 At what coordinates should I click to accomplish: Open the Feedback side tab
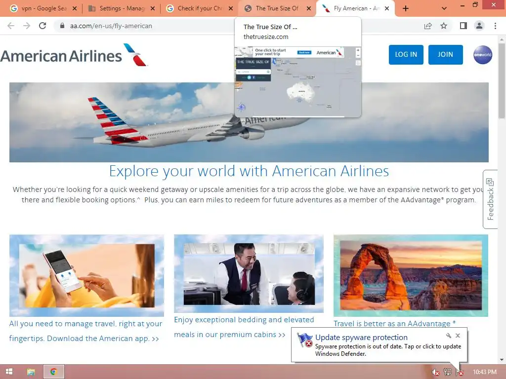[x=490, y=199]
